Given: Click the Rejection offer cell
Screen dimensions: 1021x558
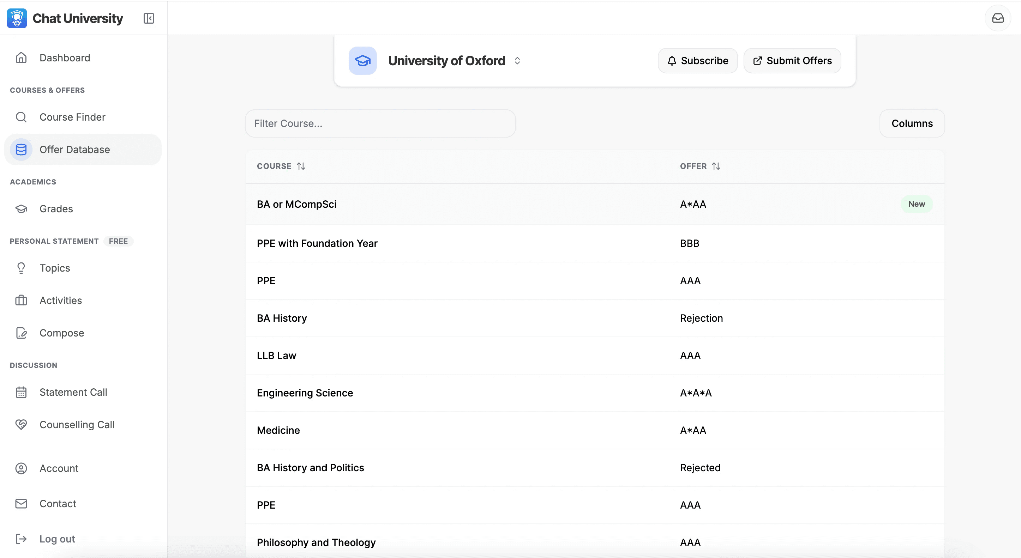Looking at the screenshot, I should pyautogui.click(x=701, y=319).
